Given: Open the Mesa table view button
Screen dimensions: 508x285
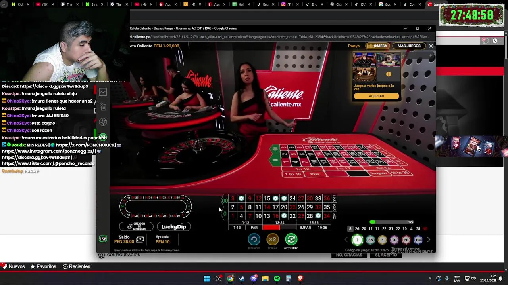Looking at the screenshot, I should (377, 46).
